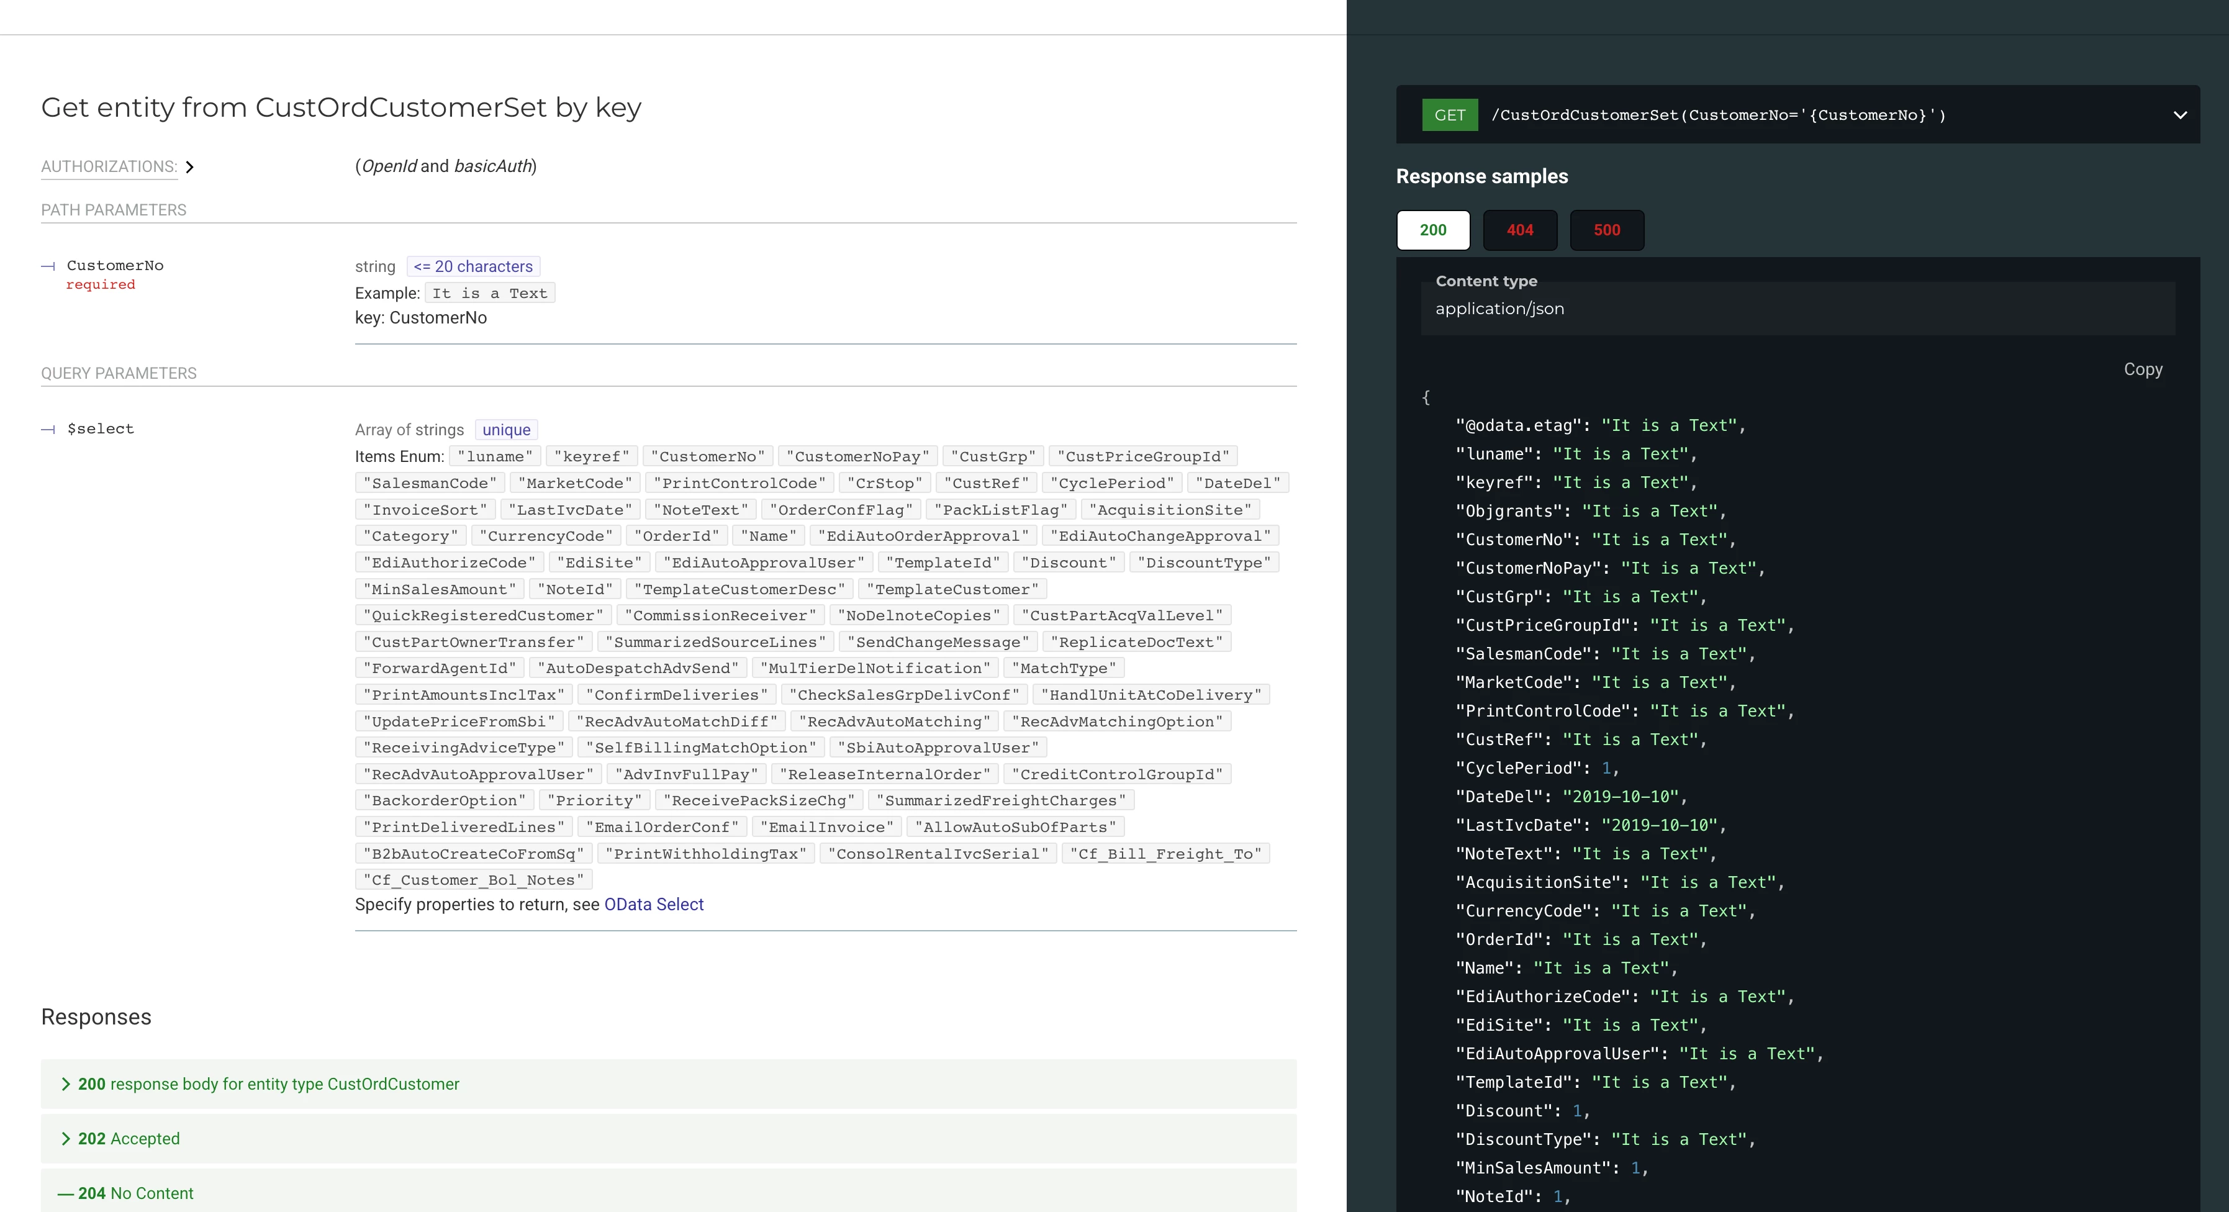Click the "InvoiceSort" enum item
Screen dimensions: 2229x1212
coord(425,510)
